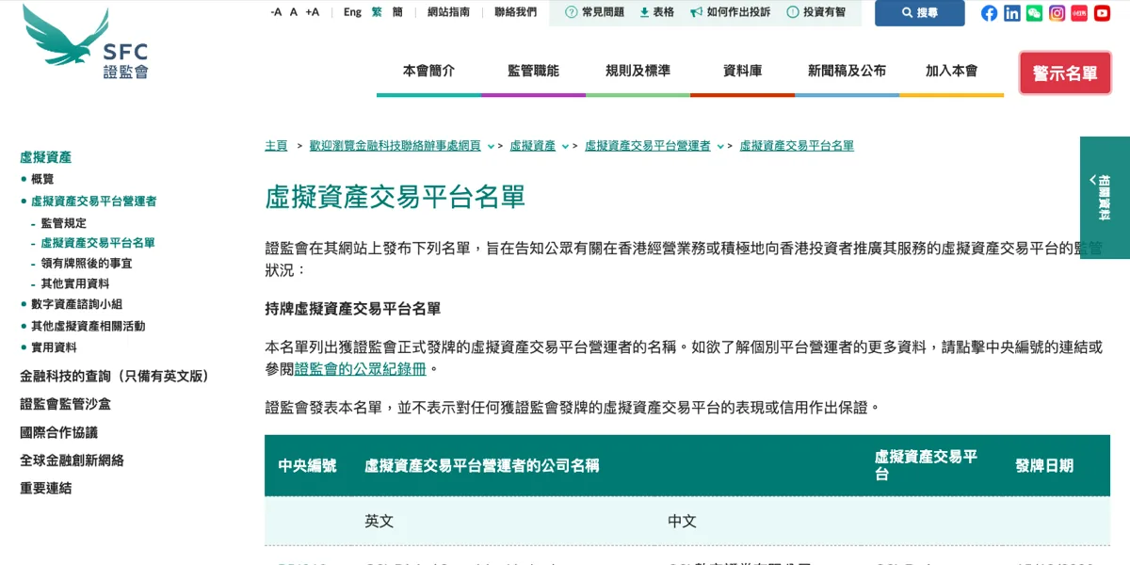Click 中文 sub-header cell
The width and height of the screenshot is (1130, 565).
pyautogui.click(x=682, y=521)
